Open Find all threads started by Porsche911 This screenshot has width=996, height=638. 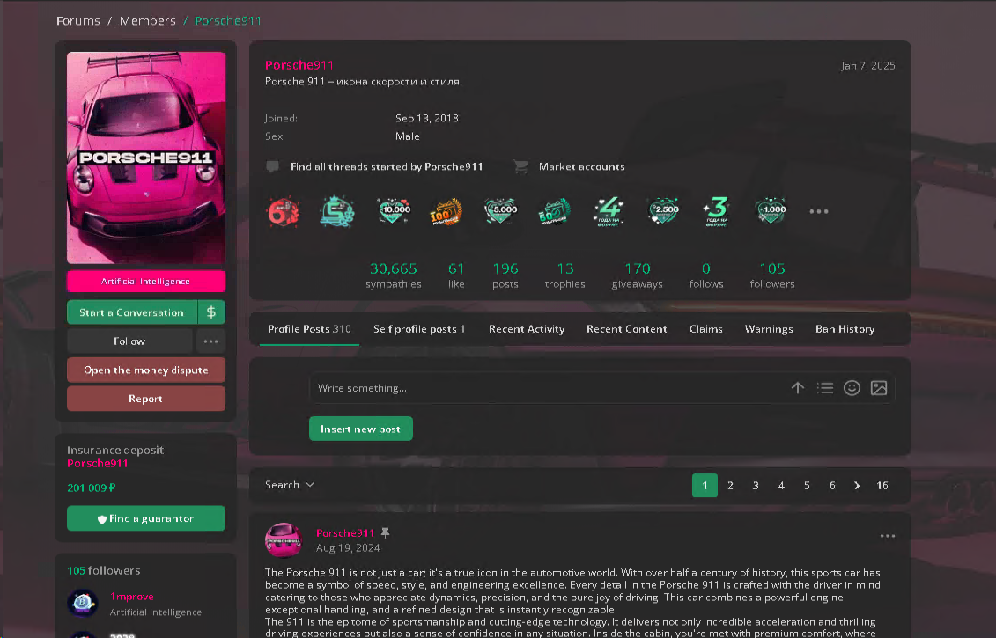(387, 166)
